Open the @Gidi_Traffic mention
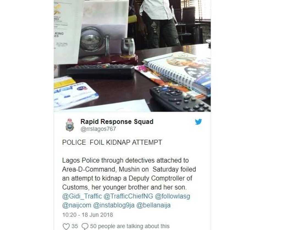This screenshot has width=308, height=230. pos(82,196)
